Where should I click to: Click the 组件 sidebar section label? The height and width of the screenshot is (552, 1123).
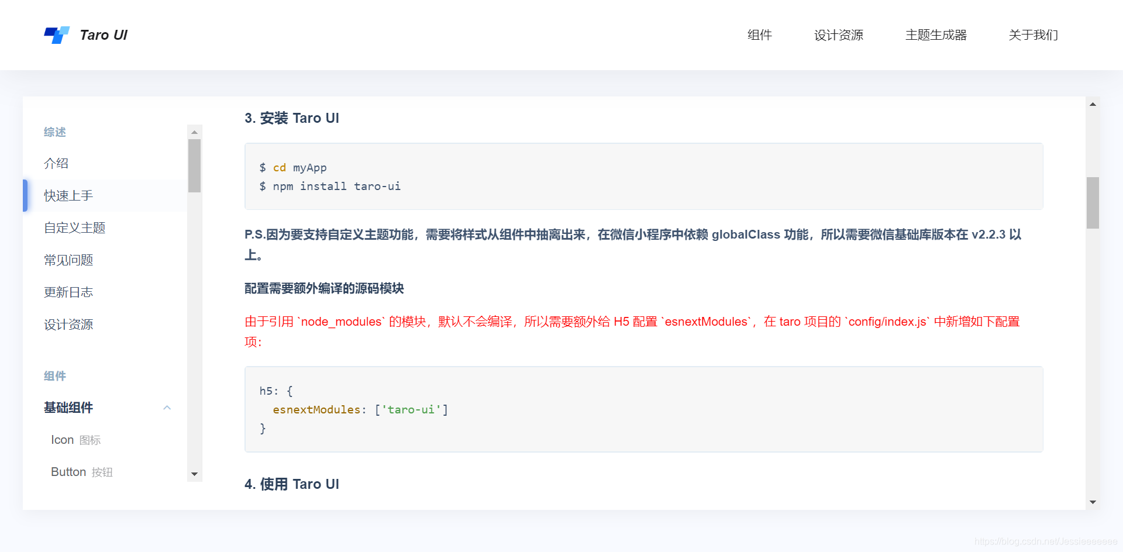(x=55, y=376)
